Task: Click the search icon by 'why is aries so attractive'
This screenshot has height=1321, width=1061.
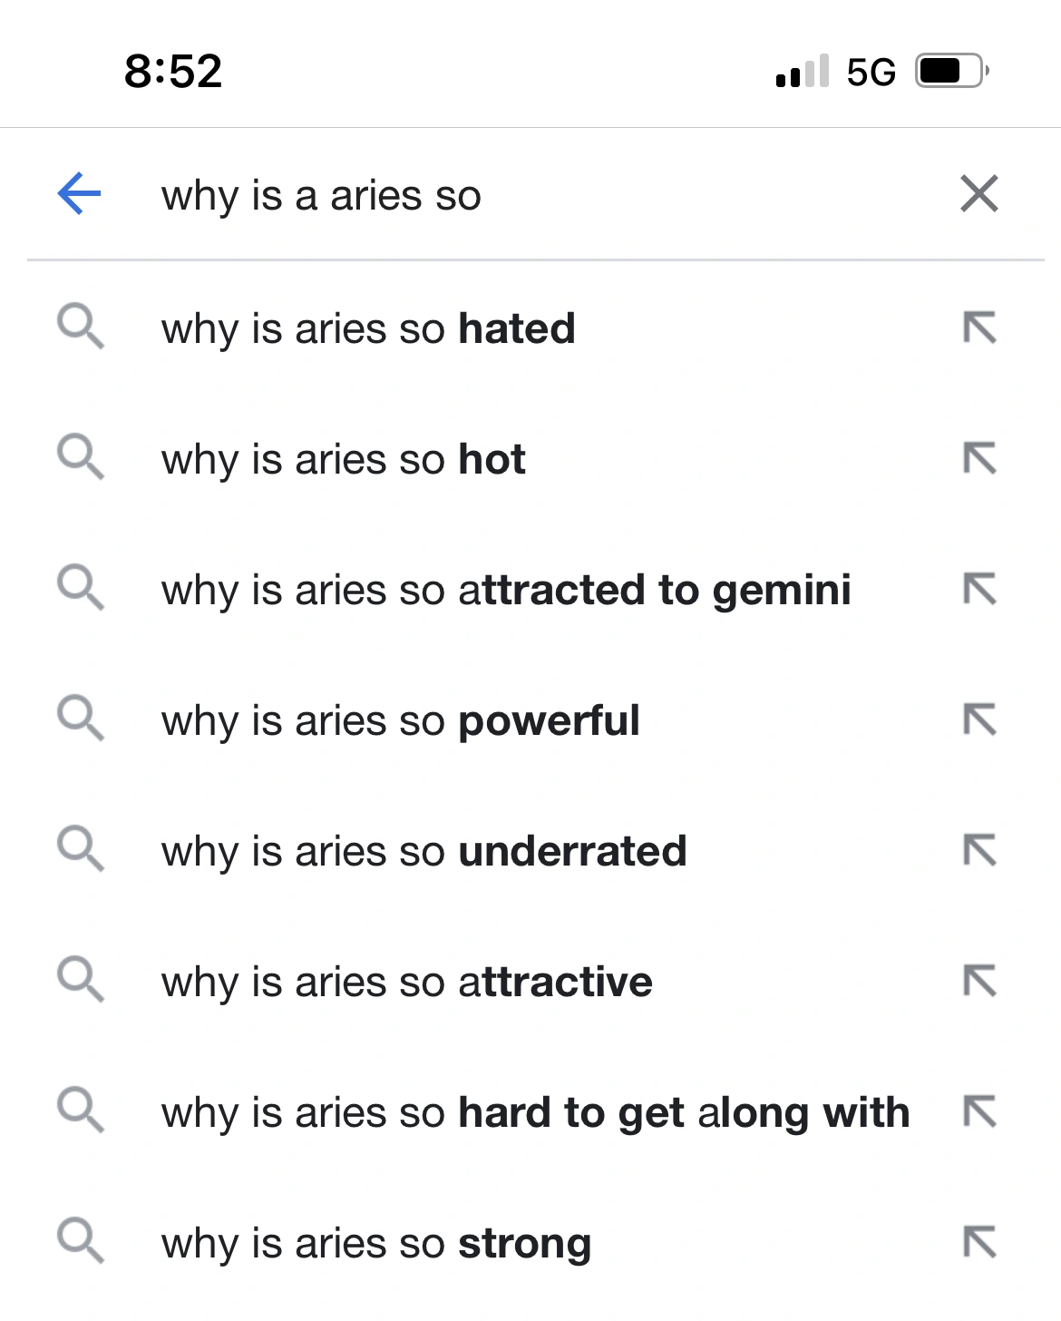Action: (80, 982)
